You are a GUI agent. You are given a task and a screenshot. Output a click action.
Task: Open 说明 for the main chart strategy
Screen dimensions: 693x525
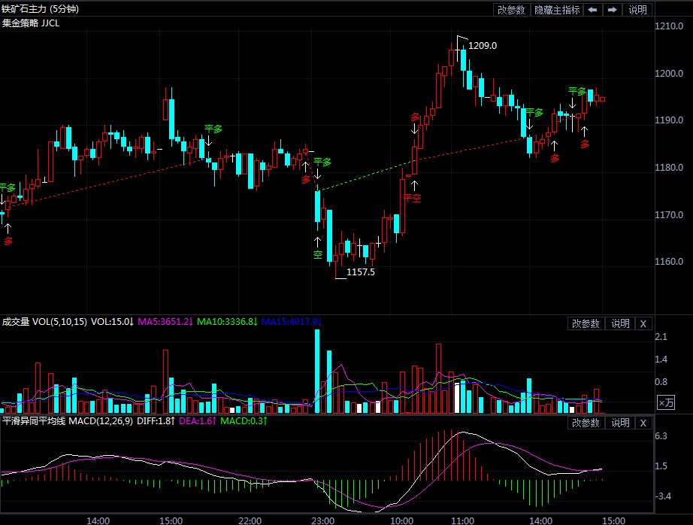(637, 10)
